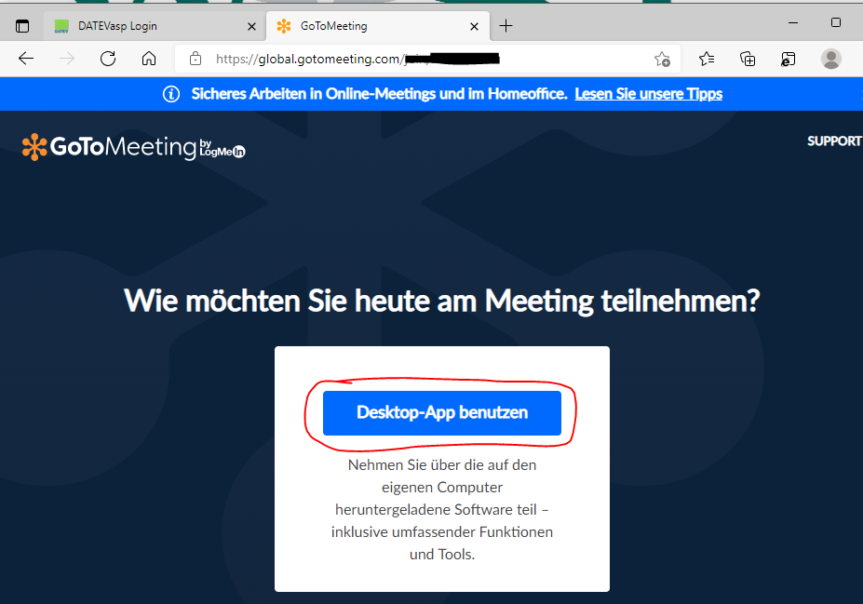The height and width of the screenshot is (604, 863).
Task: Click text "Nehmen Sie über die auf den"
Action: [x=442, y=465]
